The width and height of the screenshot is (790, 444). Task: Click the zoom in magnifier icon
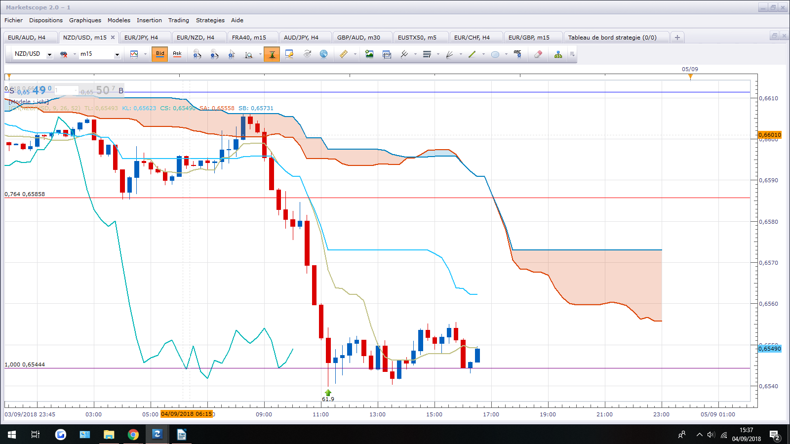click(x=197, y=54)
